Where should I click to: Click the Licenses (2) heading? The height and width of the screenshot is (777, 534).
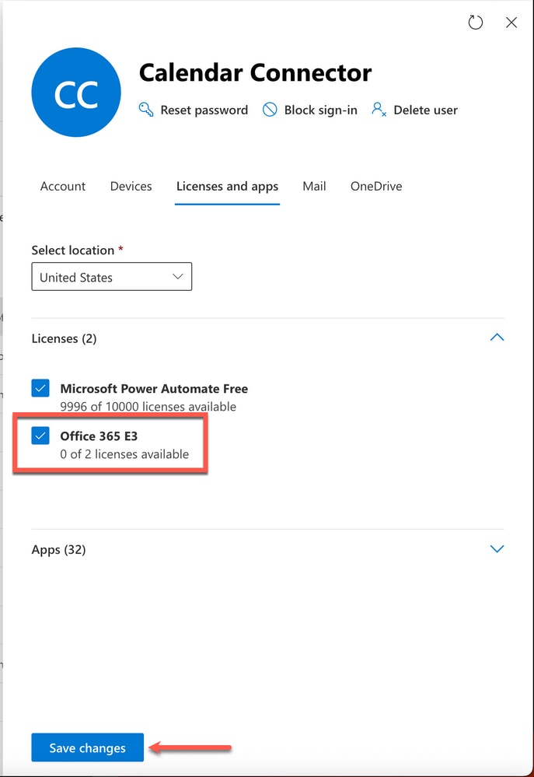coord(64,338)
